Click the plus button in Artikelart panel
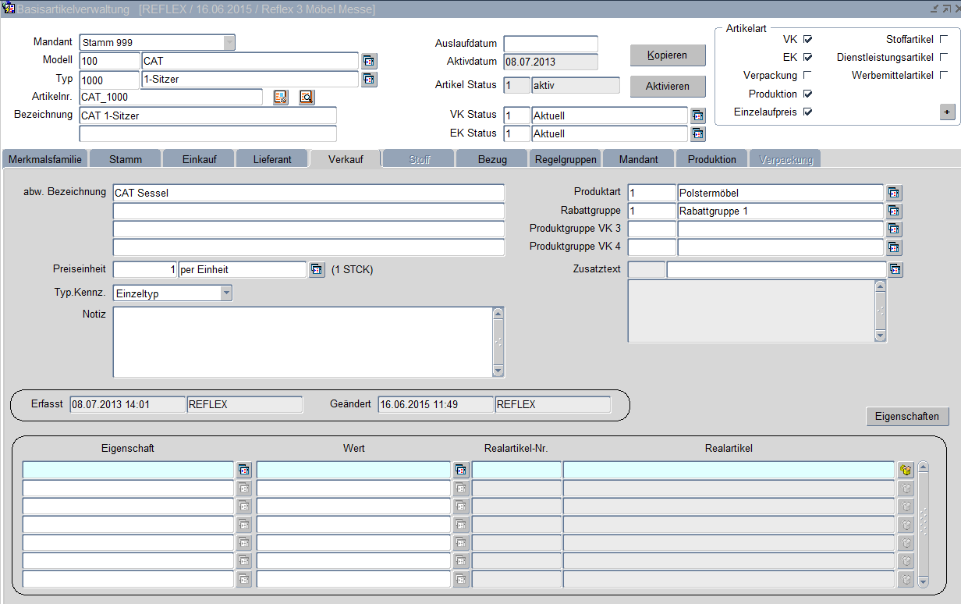961x604 pixels. pos(947,112)
